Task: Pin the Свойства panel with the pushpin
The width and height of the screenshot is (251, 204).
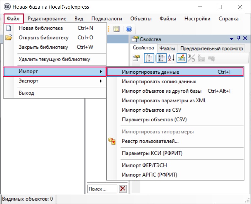Action: (x=239, y=38)
